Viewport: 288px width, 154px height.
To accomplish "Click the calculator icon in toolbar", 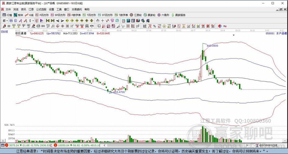I will click(128, 21).
